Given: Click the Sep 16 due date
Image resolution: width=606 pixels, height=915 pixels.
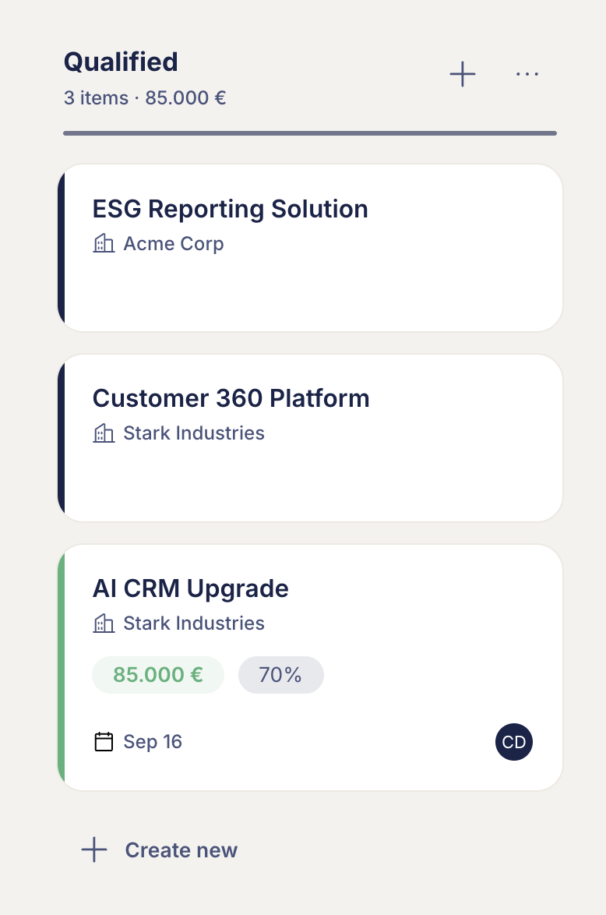Looking at the screenshot, I should (153, 742).
